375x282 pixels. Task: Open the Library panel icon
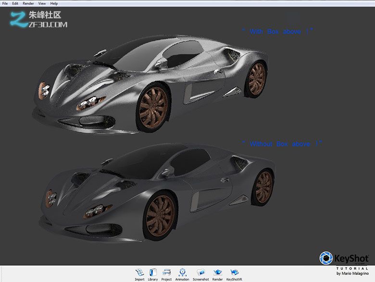(x=153, y=273)
